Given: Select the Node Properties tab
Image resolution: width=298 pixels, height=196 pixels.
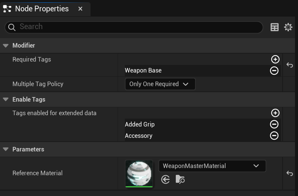Looking at the screenshot, I should tap(42, 9).
